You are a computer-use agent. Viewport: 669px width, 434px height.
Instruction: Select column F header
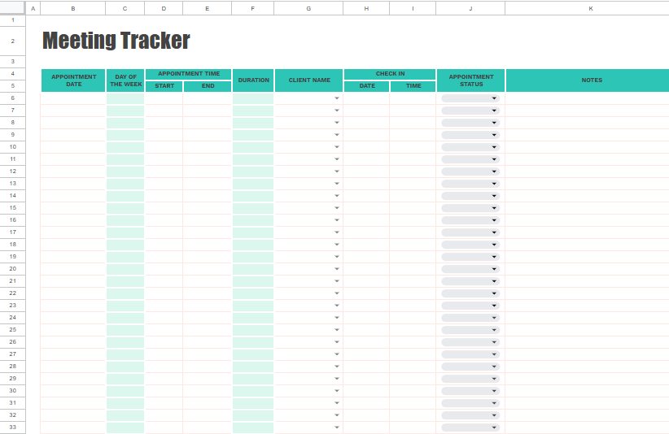tap(253, 8)
